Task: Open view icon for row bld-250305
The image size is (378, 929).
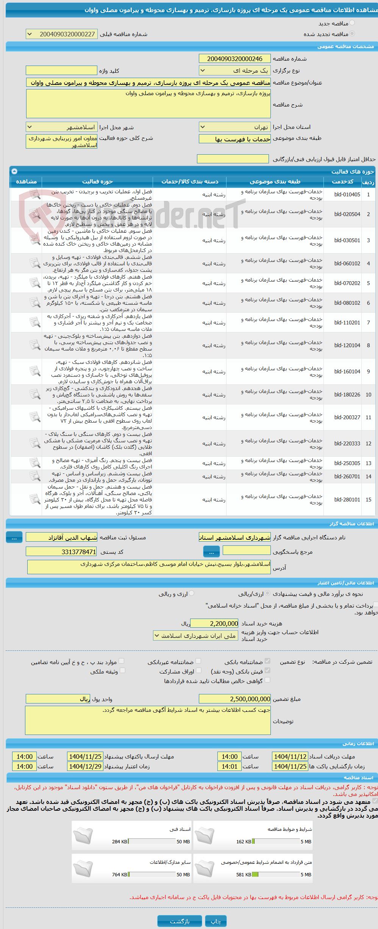Action: [35, 463]
